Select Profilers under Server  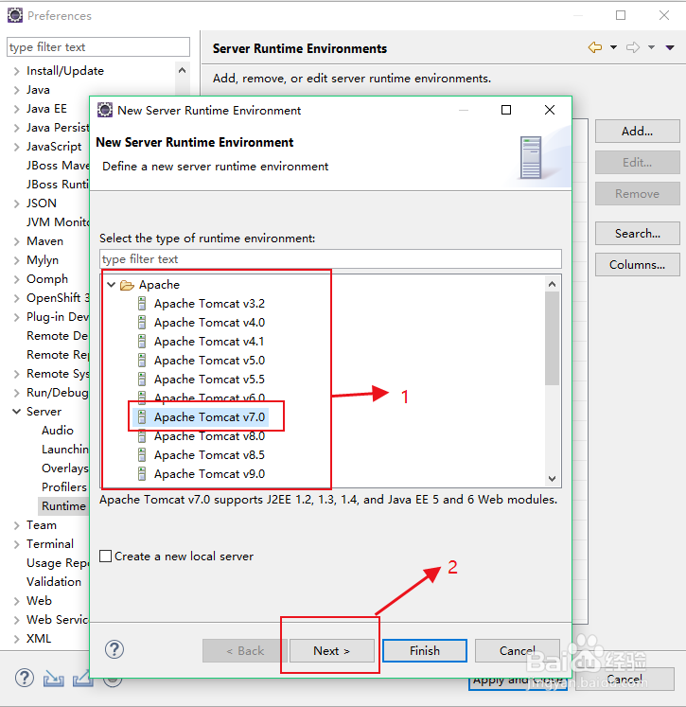64,487
